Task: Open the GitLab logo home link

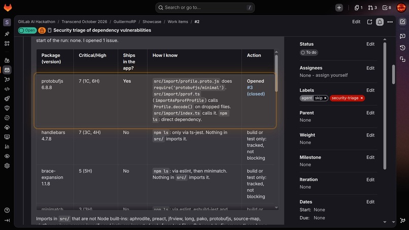Action: click(8, 8)
